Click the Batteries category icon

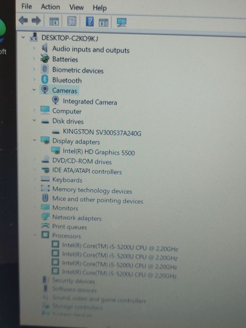pos(45,59)
